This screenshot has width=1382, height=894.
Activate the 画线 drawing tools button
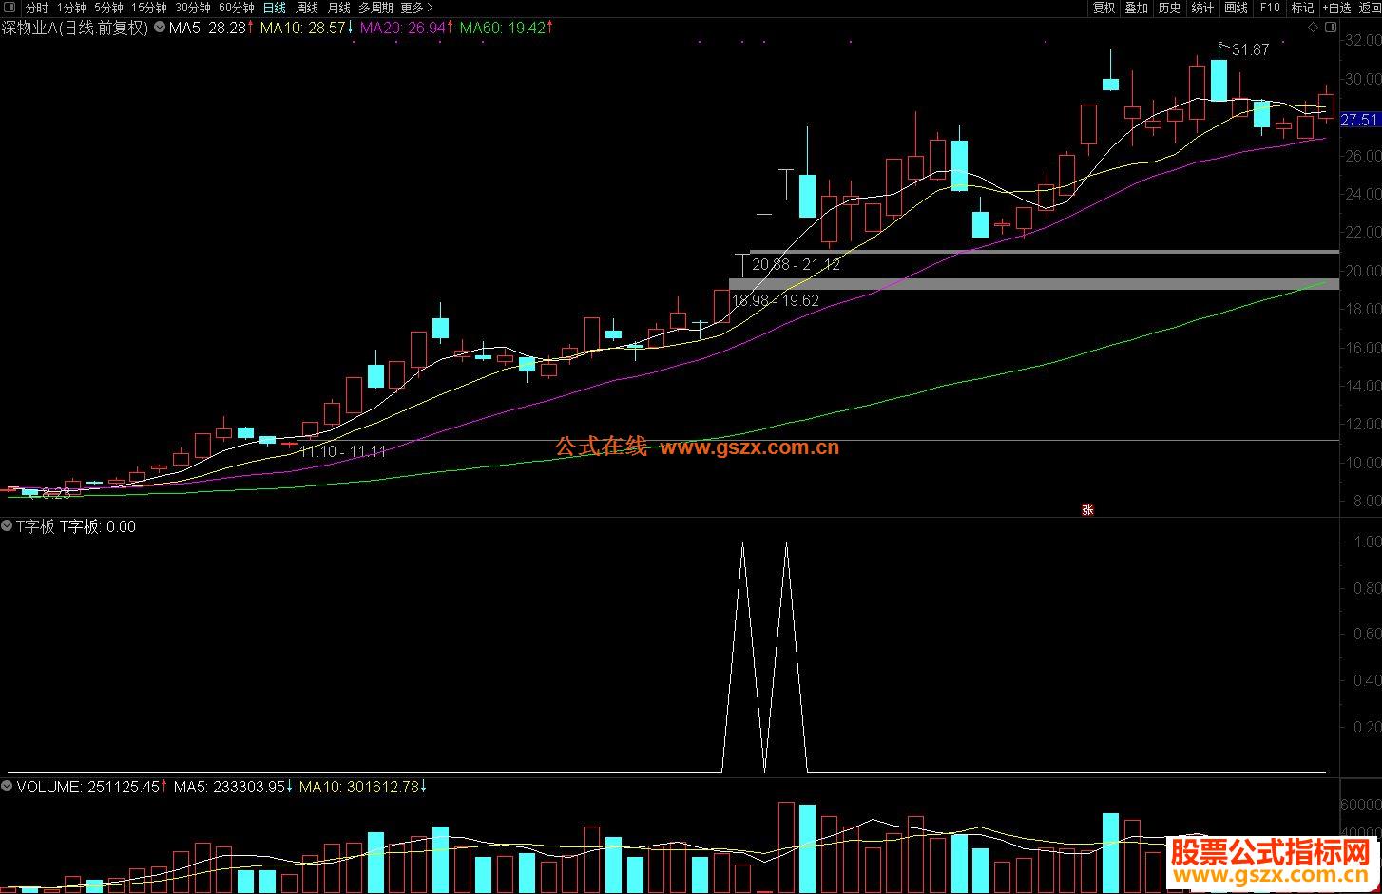[x=1236, y=8]
